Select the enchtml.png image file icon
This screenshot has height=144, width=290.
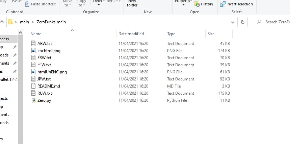point(33,51)
